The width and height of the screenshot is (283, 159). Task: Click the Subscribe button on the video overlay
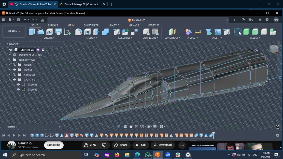click(54, 145)
